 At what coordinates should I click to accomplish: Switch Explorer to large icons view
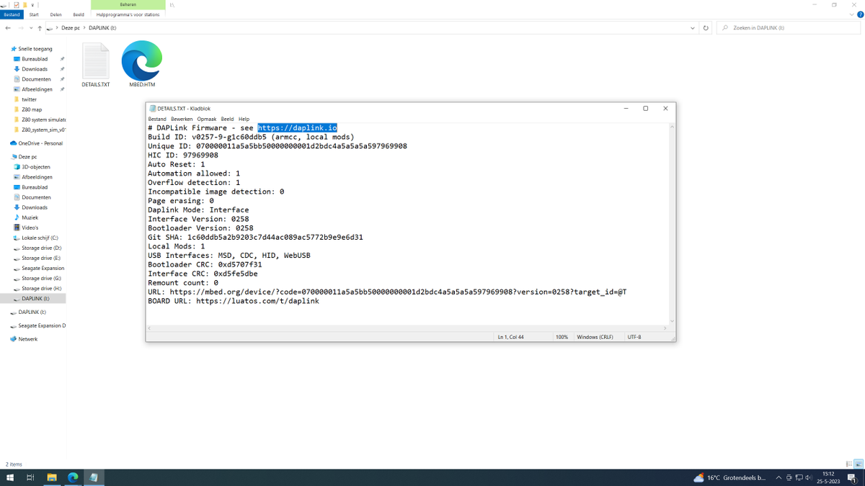click(859, 464)
